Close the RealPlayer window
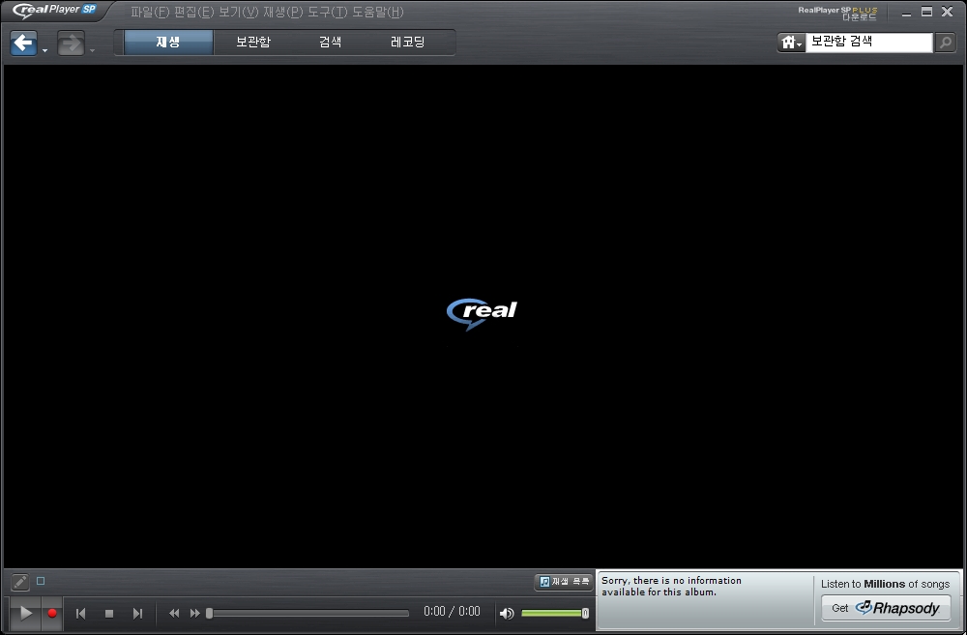 [x=948, y=12]
